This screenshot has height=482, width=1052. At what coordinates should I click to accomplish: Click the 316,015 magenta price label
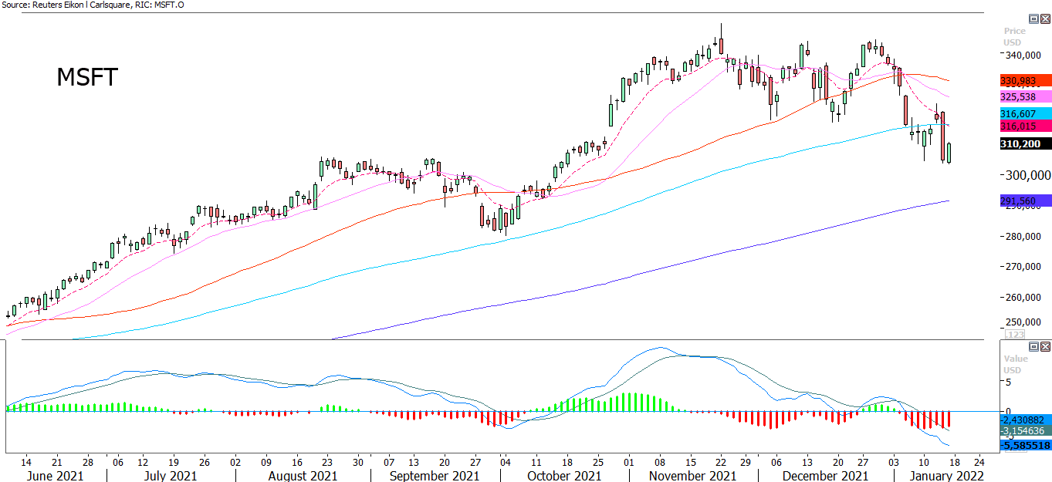1026,126
